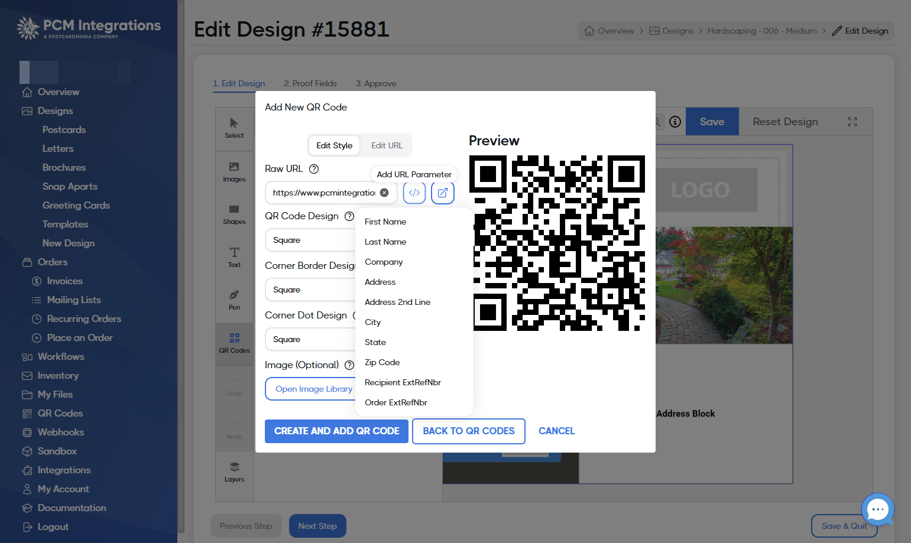911x543 pixels.
Task: Open the Corner Border Design dropdown
Action: (x=310, y=290)
